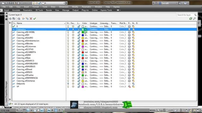Click the Color column header
The height and width of the screenshot is (113, 202).
click(x=85, y=23)
